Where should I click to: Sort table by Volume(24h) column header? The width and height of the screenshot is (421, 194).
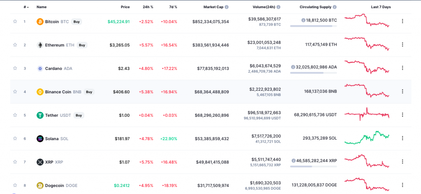click(264, 7)
